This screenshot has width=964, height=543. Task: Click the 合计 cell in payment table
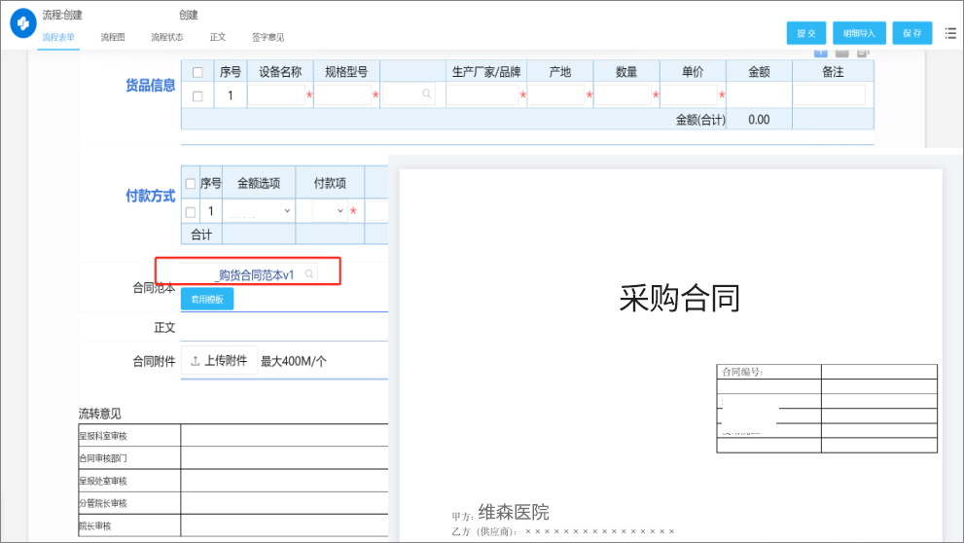pos(201,235)
